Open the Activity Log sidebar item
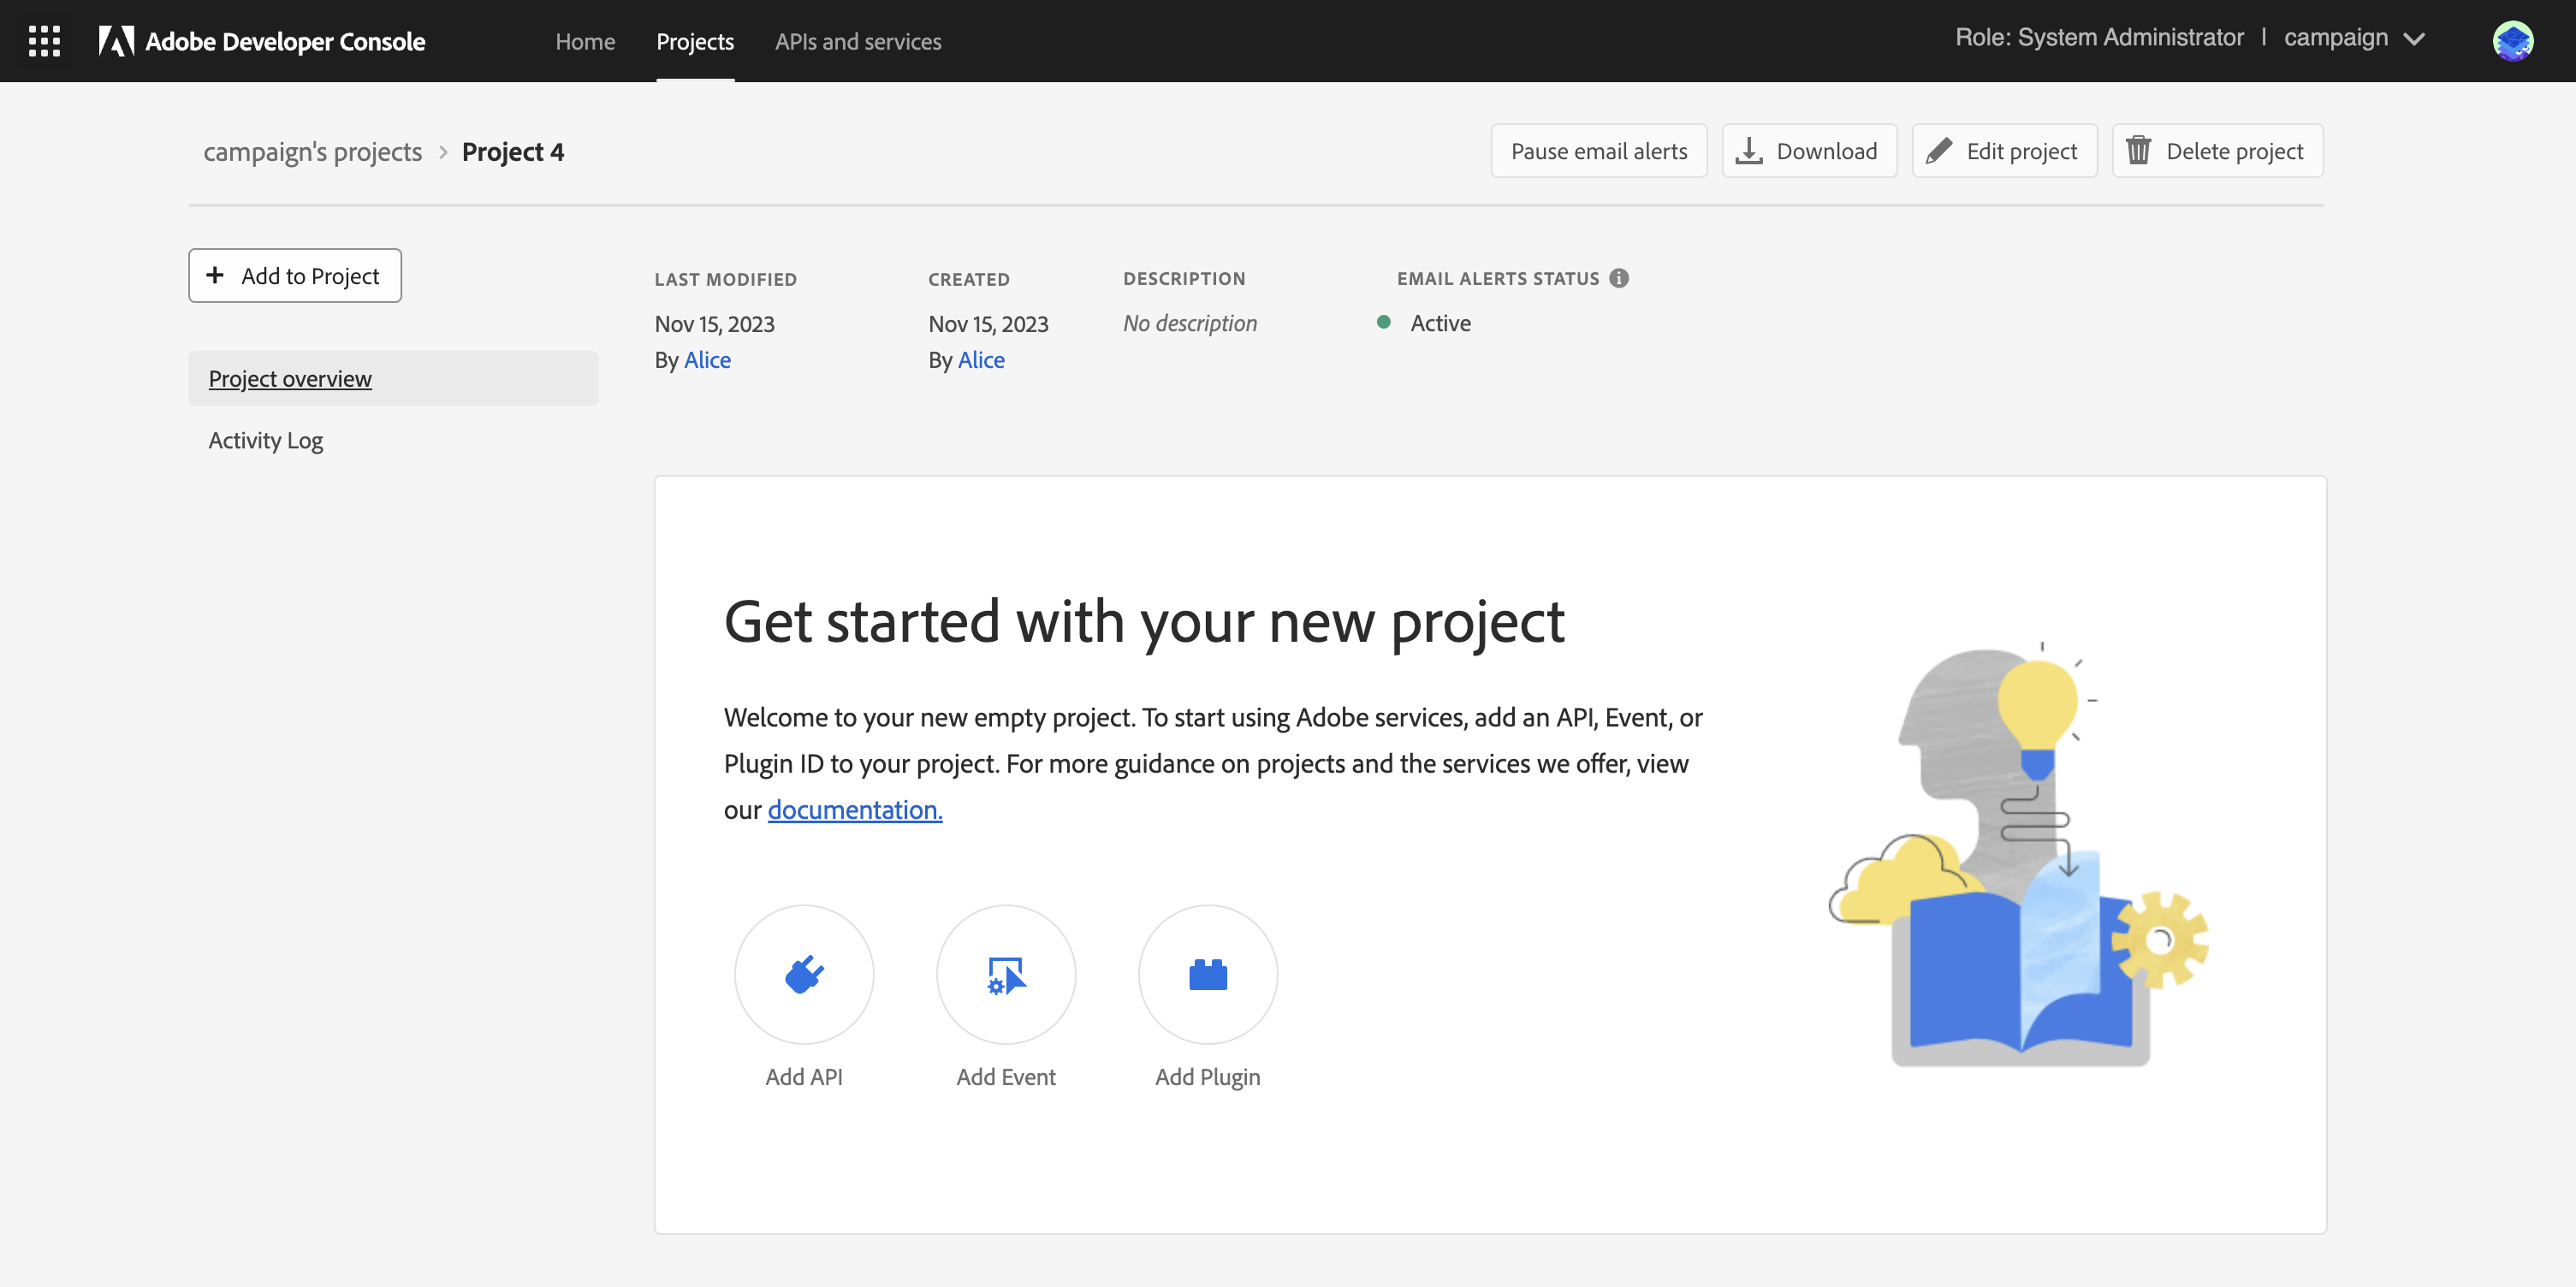Image resolution: width=2576 pixels, height=1287 pixels. [266, 440]
